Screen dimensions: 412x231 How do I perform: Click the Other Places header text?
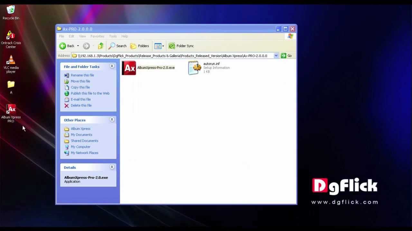[75, 120]
